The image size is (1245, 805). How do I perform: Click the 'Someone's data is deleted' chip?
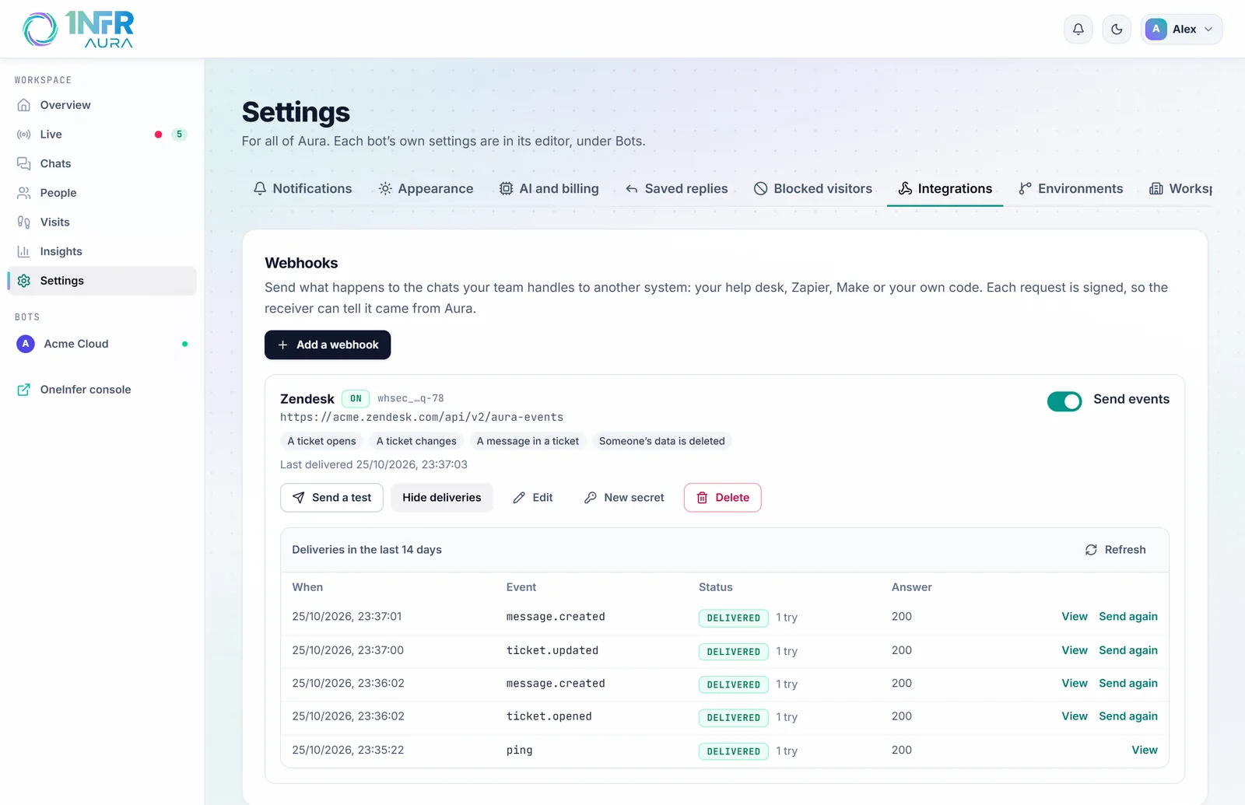point(662,441)
